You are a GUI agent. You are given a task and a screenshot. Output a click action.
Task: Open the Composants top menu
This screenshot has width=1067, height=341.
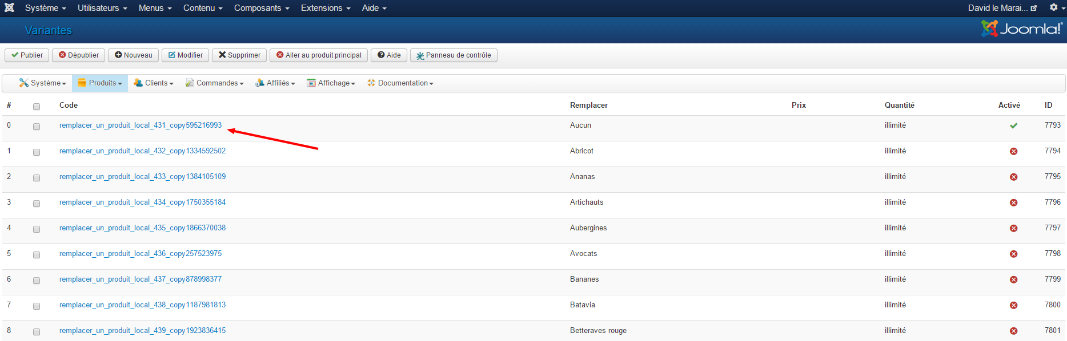[x=262, y=8]
